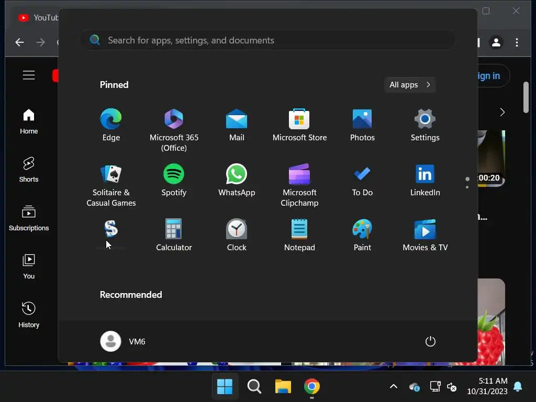Open the raspberry video thumbnail
536x402 pixels.
(x=491, y=321)
